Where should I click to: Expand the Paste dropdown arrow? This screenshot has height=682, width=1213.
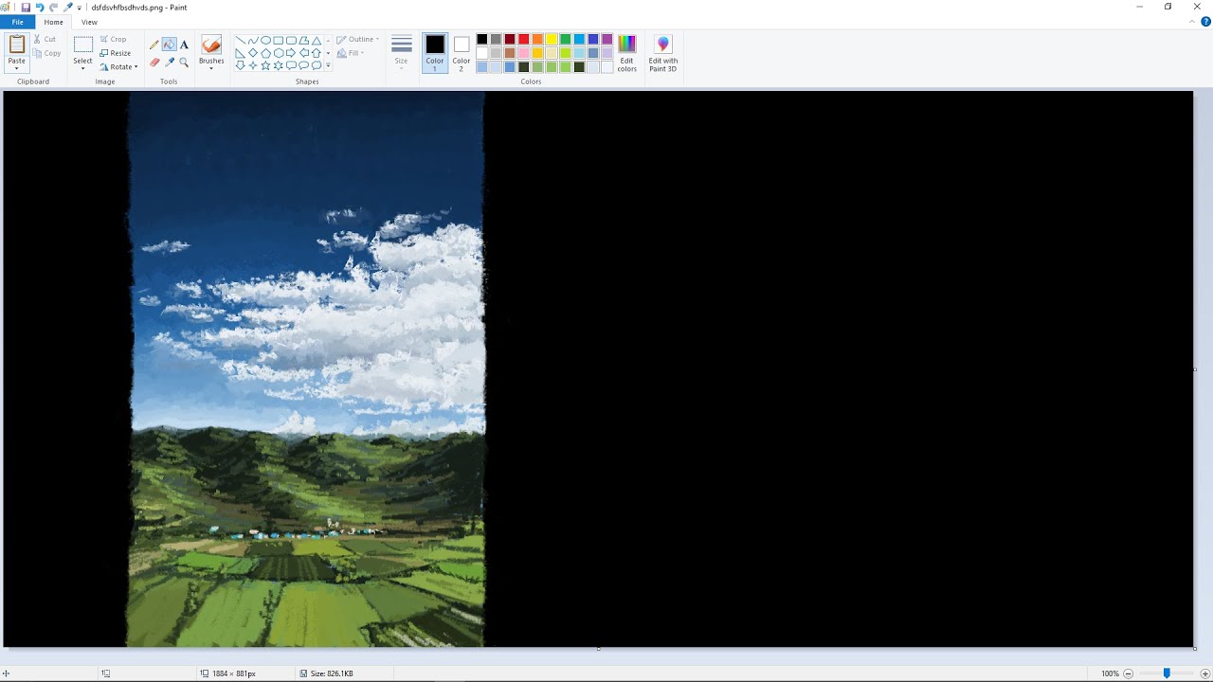point(16,68)
